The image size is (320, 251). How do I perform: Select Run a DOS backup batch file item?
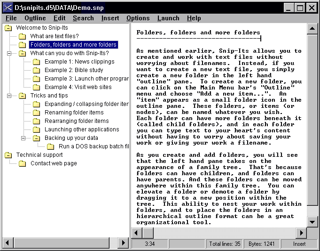(x=94, y=146)
